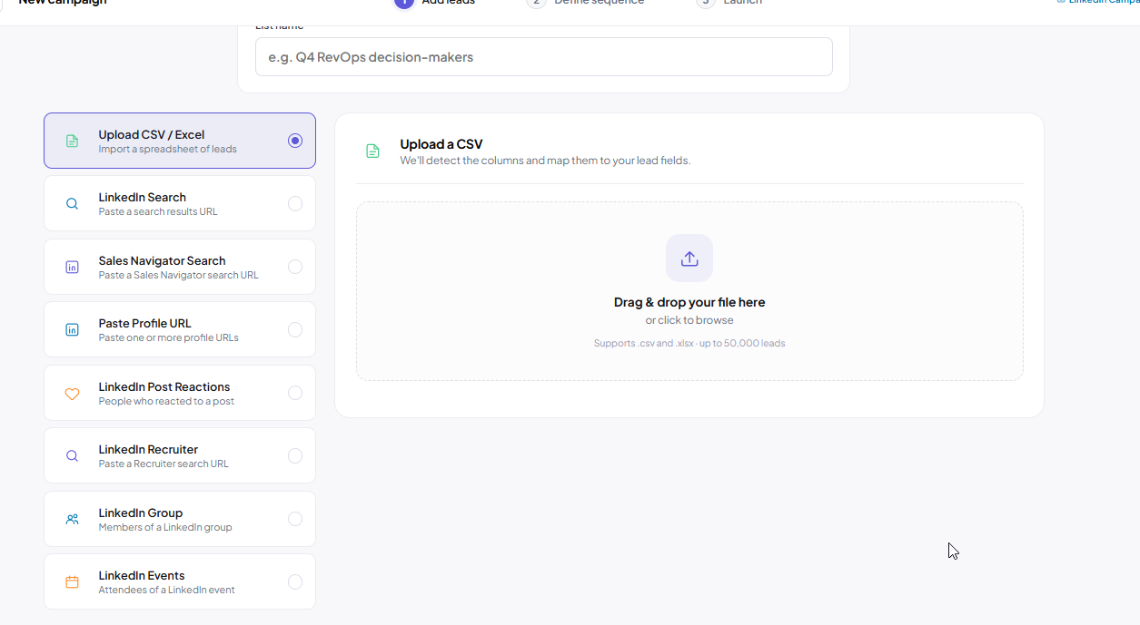Click the LinkedIn icon beside Sales Navigator Search
This screenshot has height=625, width=1140.
tap(72, 267)
